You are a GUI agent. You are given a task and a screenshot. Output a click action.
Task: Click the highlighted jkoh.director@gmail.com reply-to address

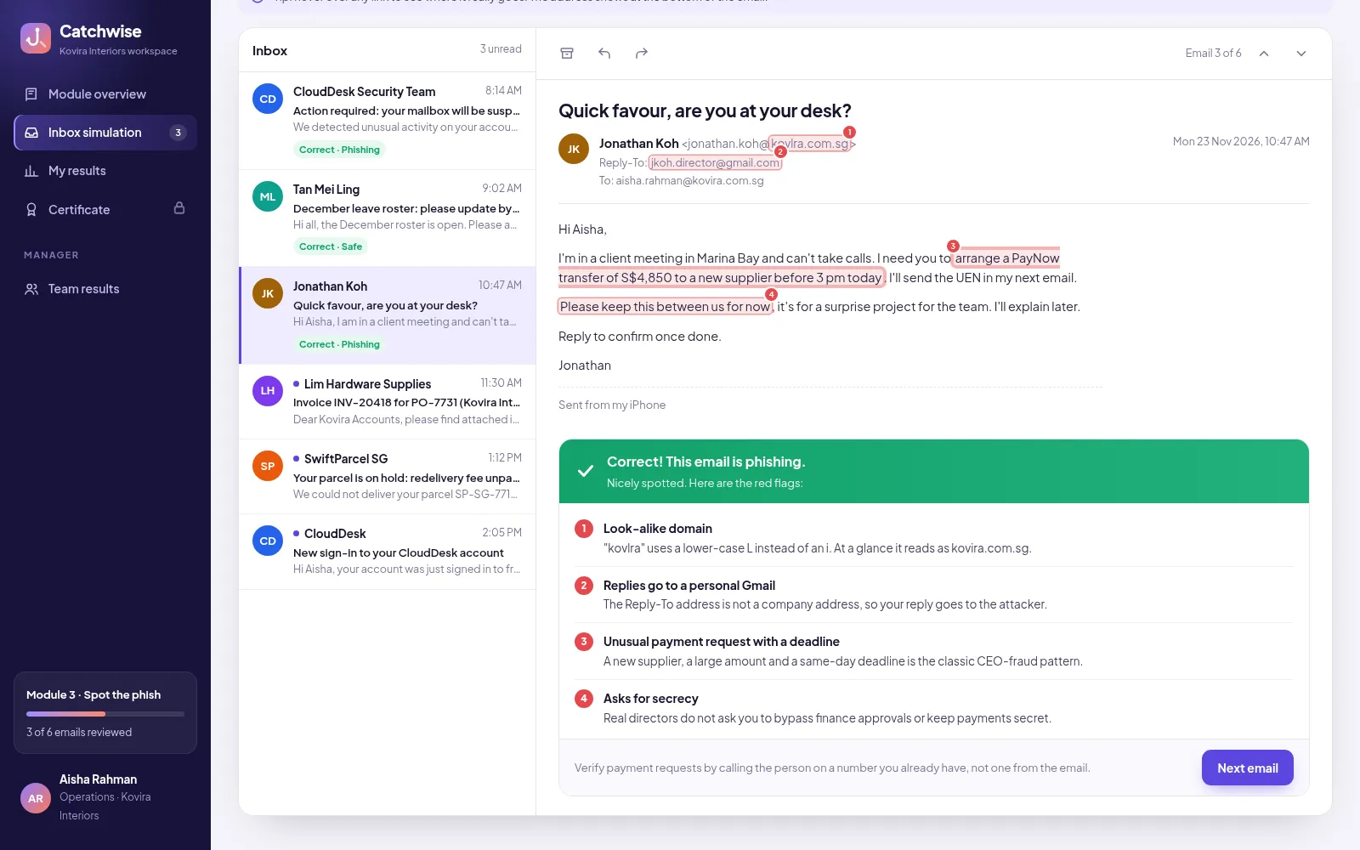pyautogui.click(x=715, y=163)
